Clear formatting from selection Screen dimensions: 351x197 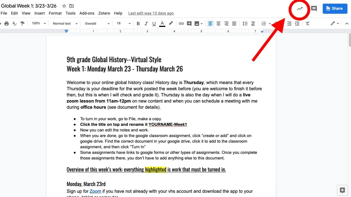[x=308, y=24]
